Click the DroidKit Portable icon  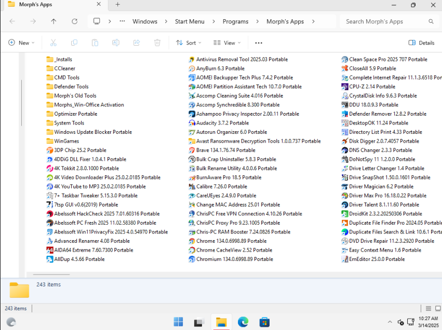click(x=344, y=214)
